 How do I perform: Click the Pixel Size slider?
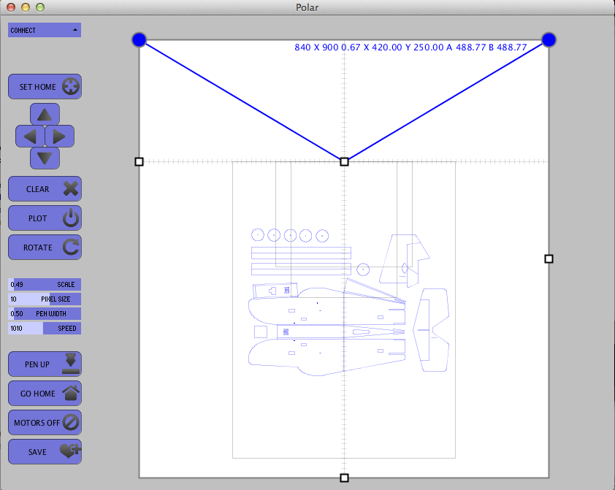click(x=45, y=299)
